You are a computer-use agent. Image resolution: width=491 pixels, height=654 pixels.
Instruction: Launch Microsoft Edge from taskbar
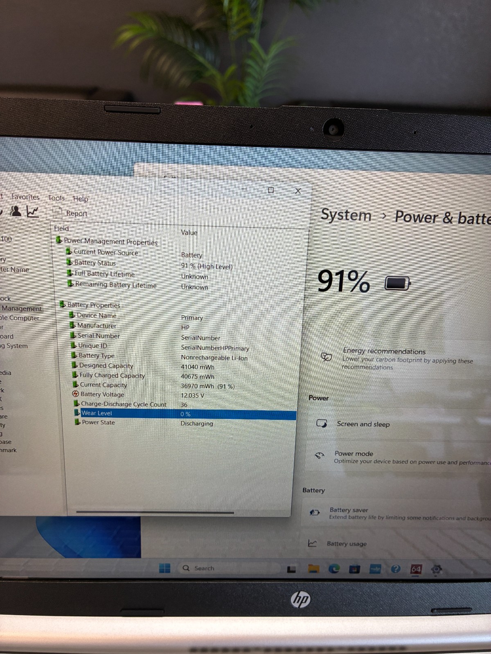coord(334,569)
